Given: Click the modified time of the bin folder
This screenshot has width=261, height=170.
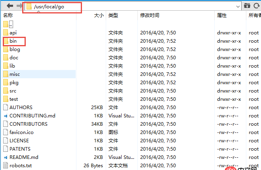Looking at the screenshot, I should (x=158, y=41).
